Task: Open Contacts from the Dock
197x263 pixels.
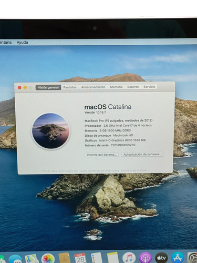Action: 64,258
